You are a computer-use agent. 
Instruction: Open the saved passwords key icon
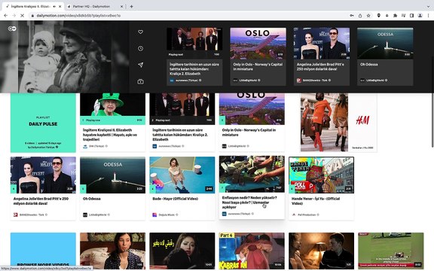[x=352, y=16]
